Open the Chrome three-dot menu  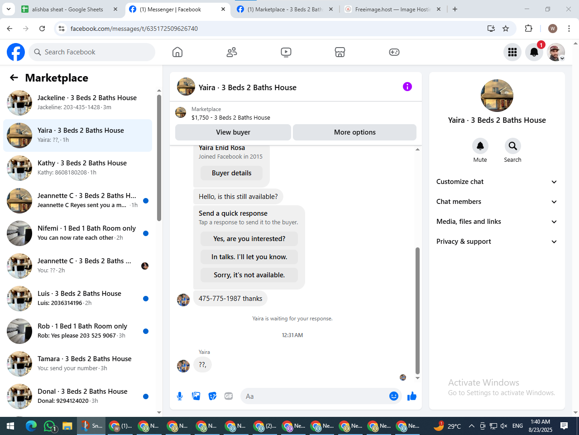click(x=569, y=29)
